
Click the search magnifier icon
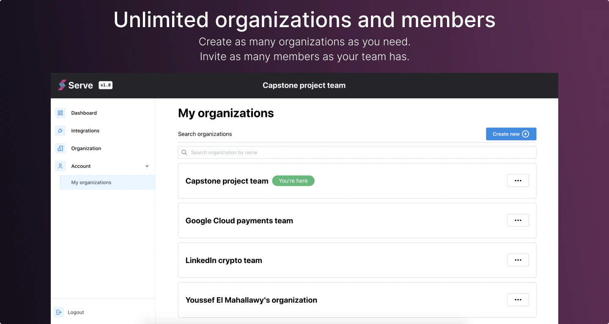(x=184, y=152)
